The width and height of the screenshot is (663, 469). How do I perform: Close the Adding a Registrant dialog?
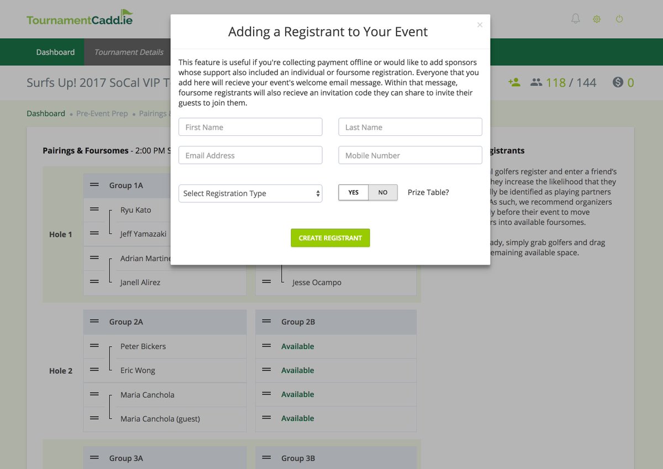click(480, 25)
